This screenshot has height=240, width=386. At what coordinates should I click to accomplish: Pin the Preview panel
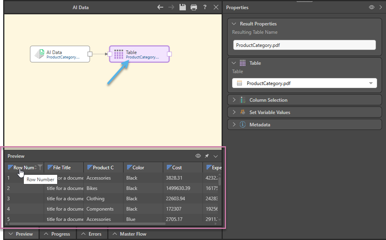[x=207, y=156]
